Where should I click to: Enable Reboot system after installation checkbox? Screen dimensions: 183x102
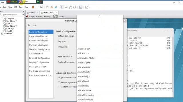pyautogui.click(x=59, y=82)
